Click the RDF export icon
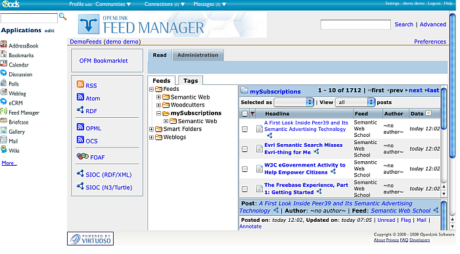The image size is (460, 254). [x=80, y=110]
